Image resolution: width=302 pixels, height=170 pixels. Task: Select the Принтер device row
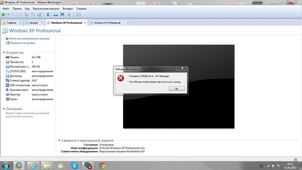[29, 94]
